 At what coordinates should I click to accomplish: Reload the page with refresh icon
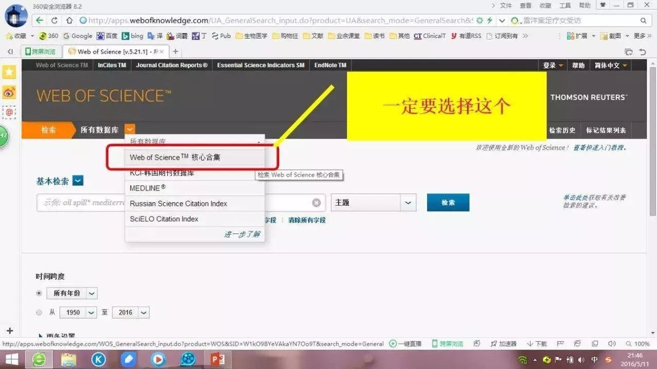[x=54, y=21]
